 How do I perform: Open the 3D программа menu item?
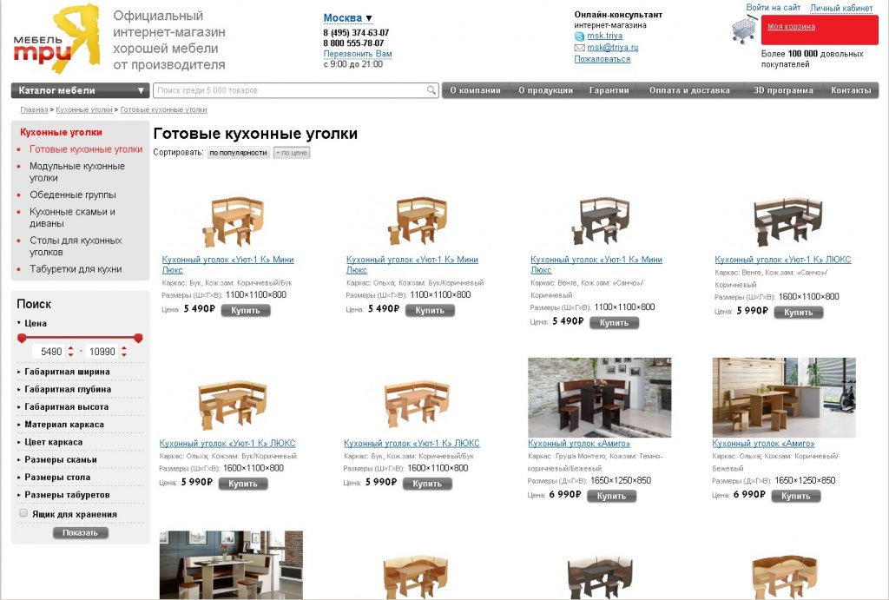783,90
